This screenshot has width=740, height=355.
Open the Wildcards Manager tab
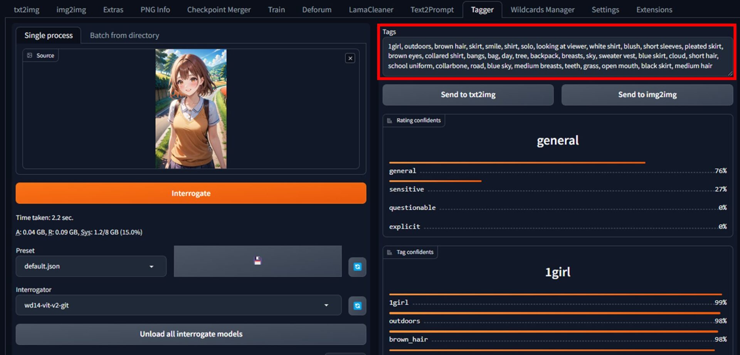point(542,10)
